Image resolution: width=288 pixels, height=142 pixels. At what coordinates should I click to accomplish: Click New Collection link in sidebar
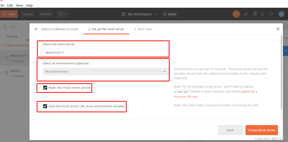(x=16, y=45)
